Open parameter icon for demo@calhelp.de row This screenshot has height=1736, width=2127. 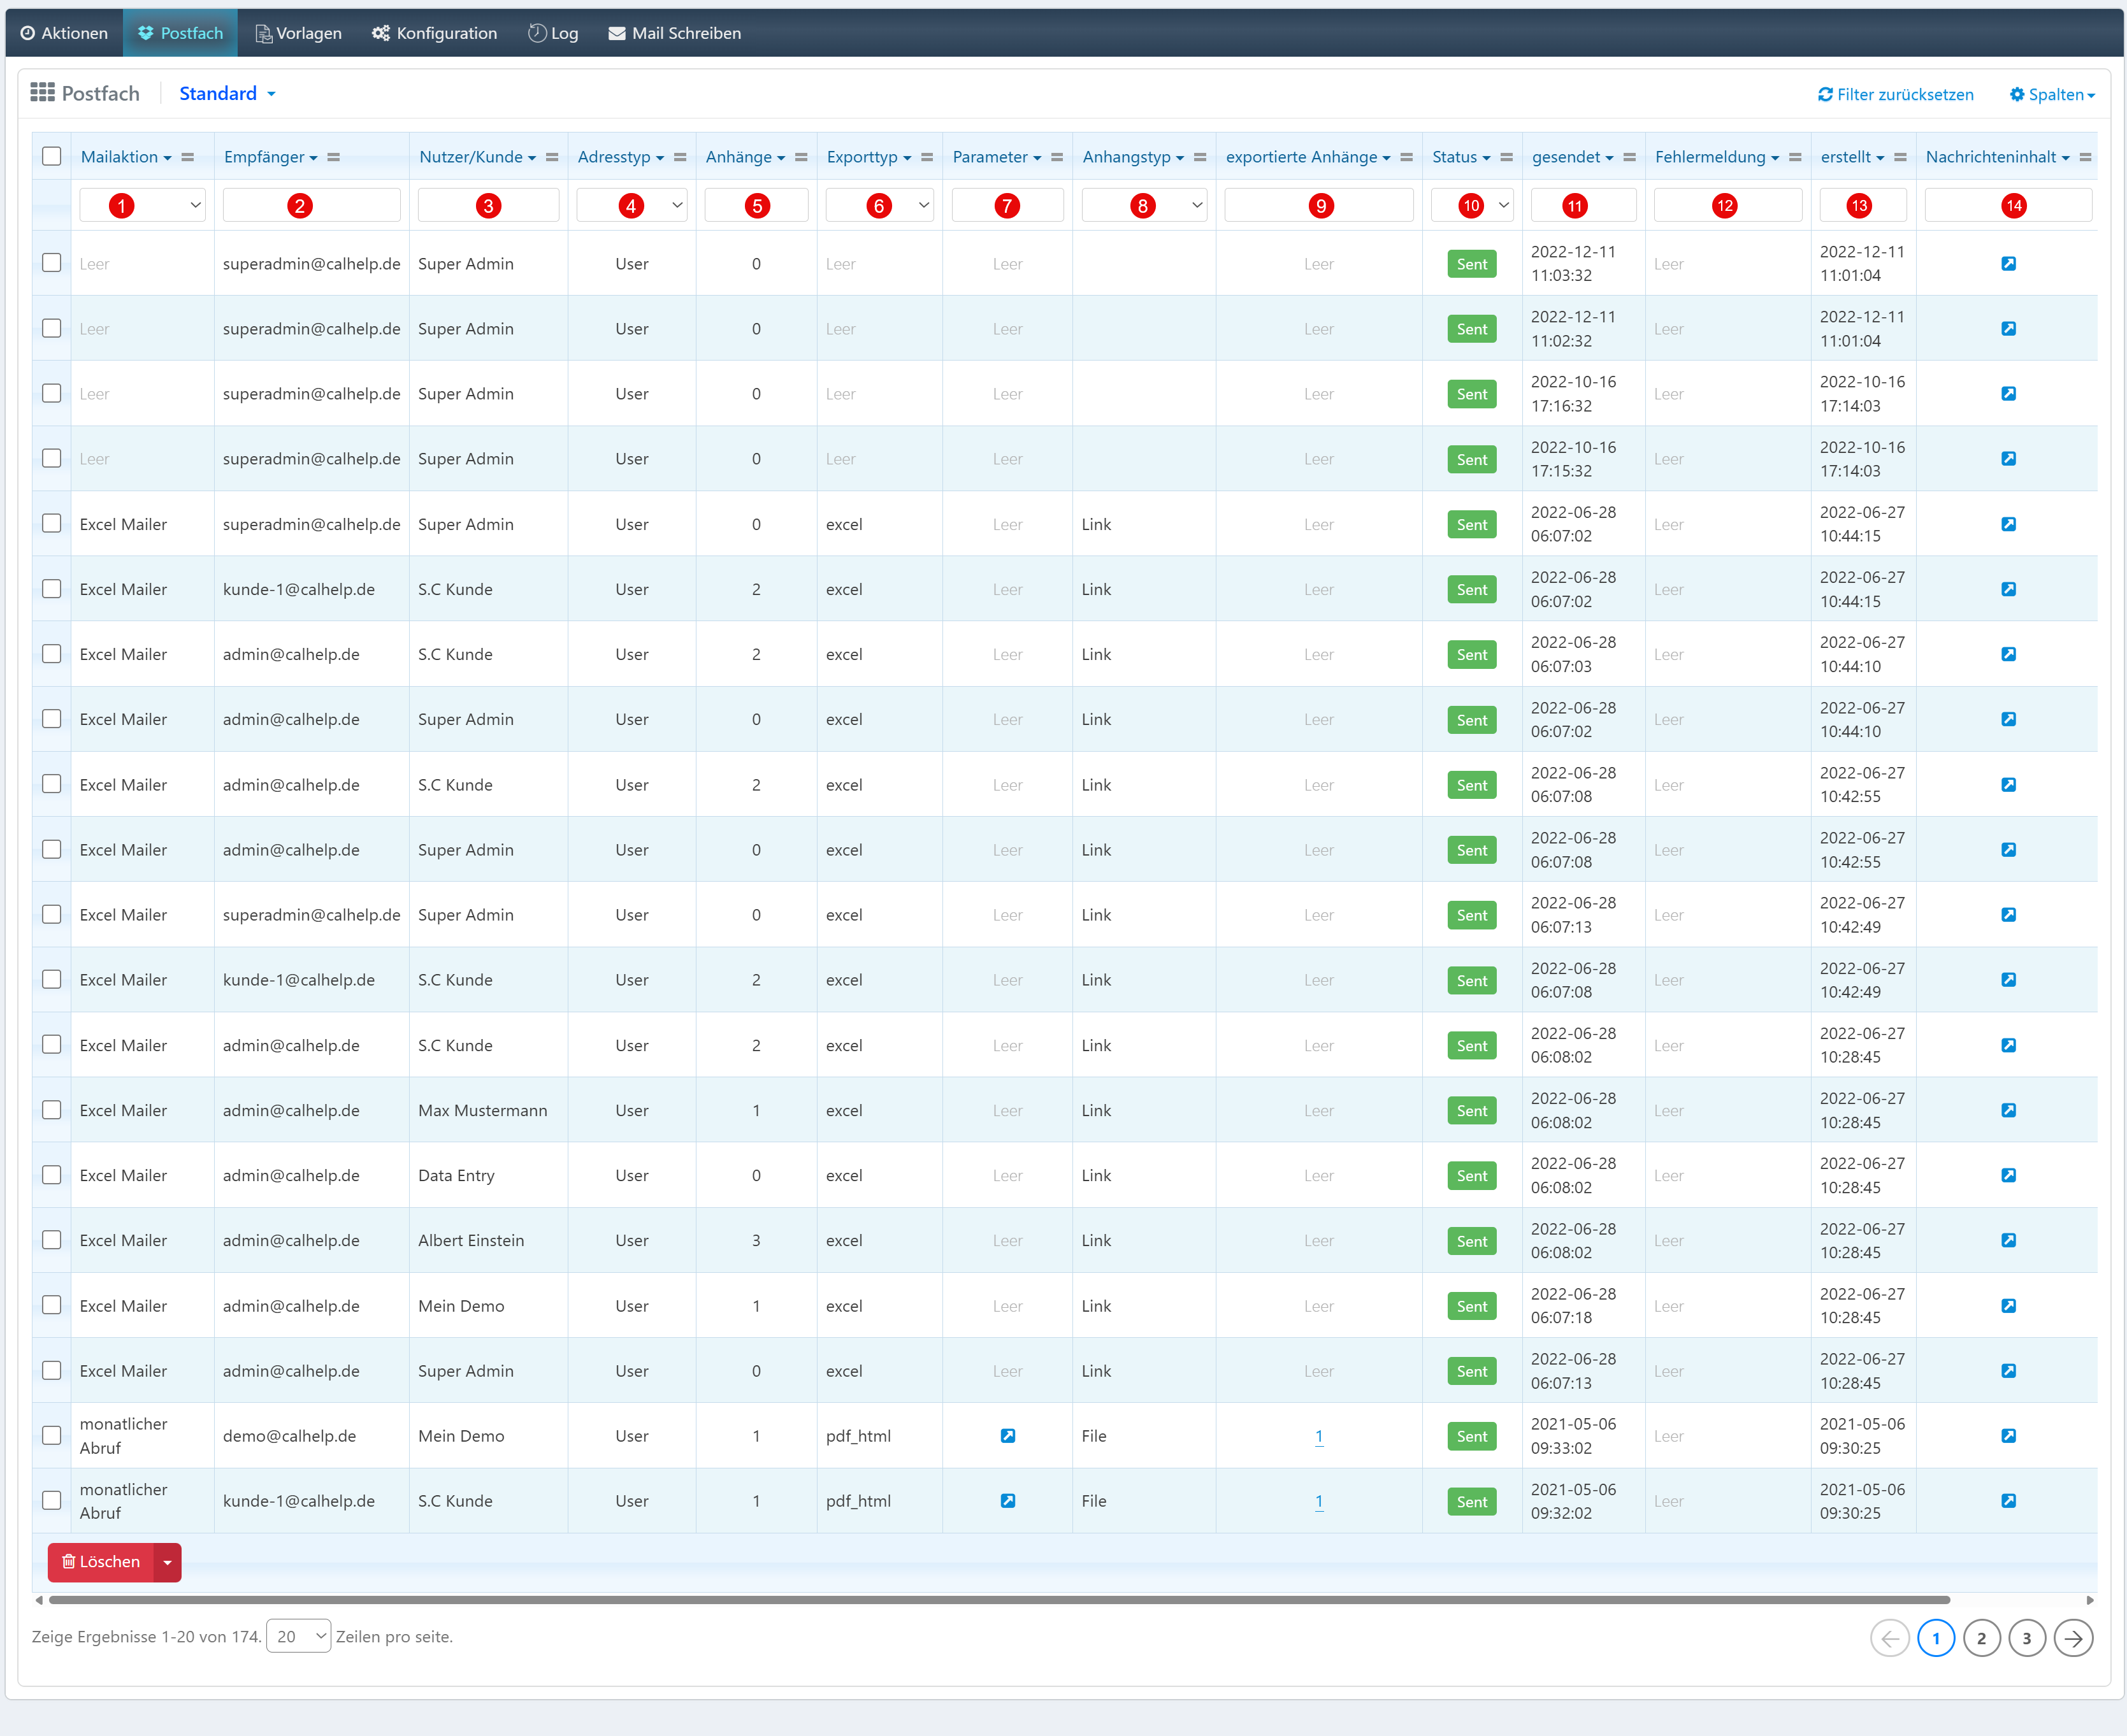click(1007, 1436)
